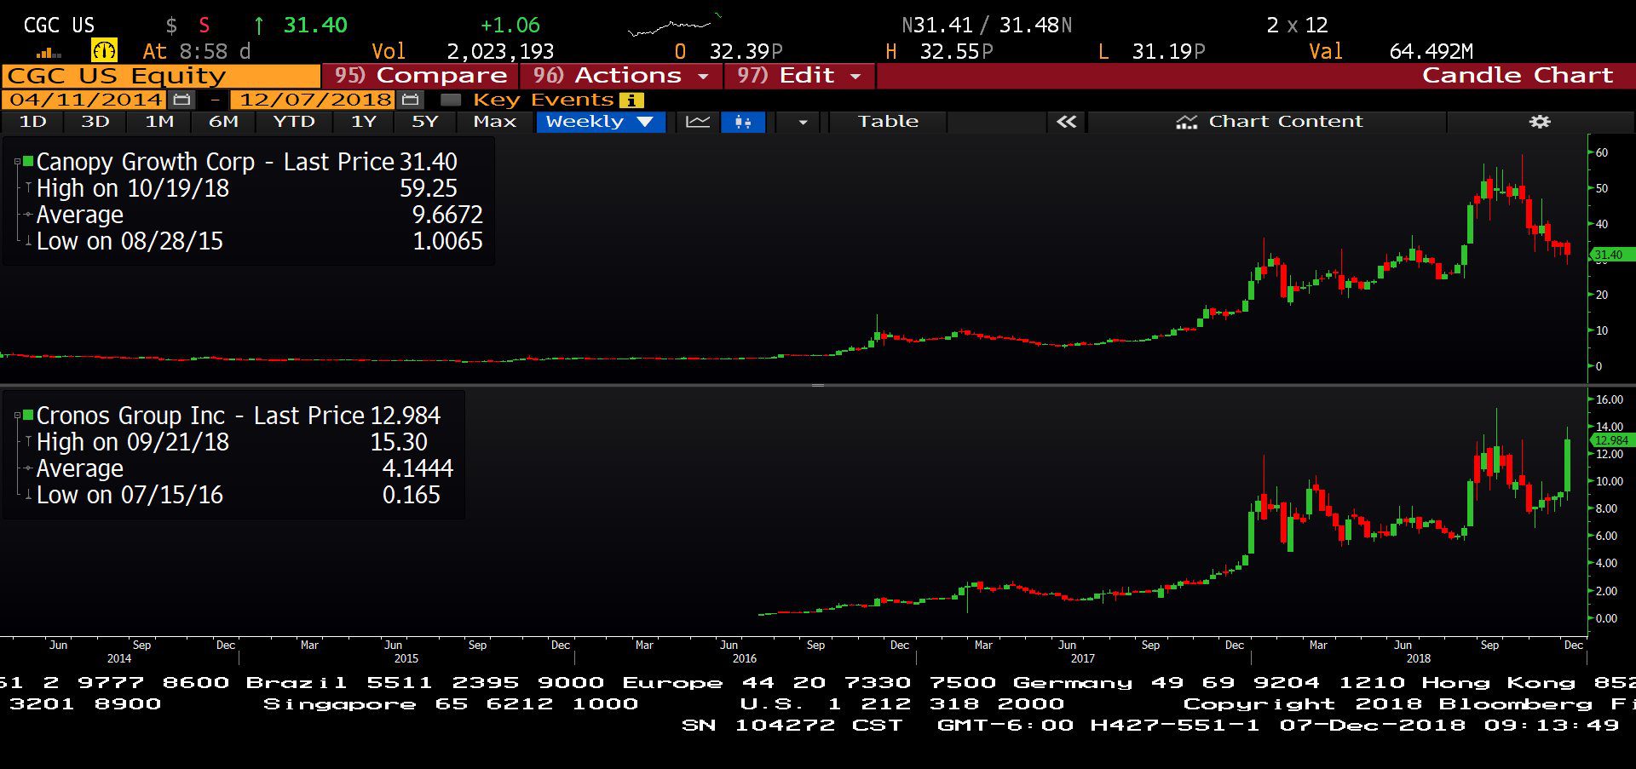Click the +1.06 price change value
The width and height of the screenshot is (1636, 769).
click(x=510, y=26)
